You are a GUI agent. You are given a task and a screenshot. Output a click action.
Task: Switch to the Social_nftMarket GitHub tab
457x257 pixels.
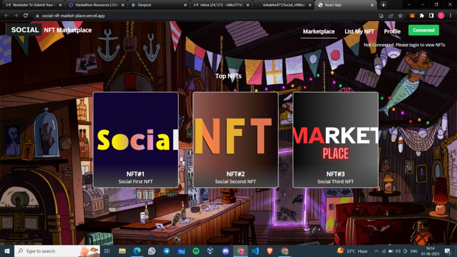[283, 5]
